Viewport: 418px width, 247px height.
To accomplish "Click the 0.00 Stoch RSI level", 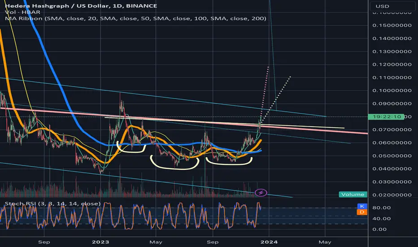I will coord(379,229).
